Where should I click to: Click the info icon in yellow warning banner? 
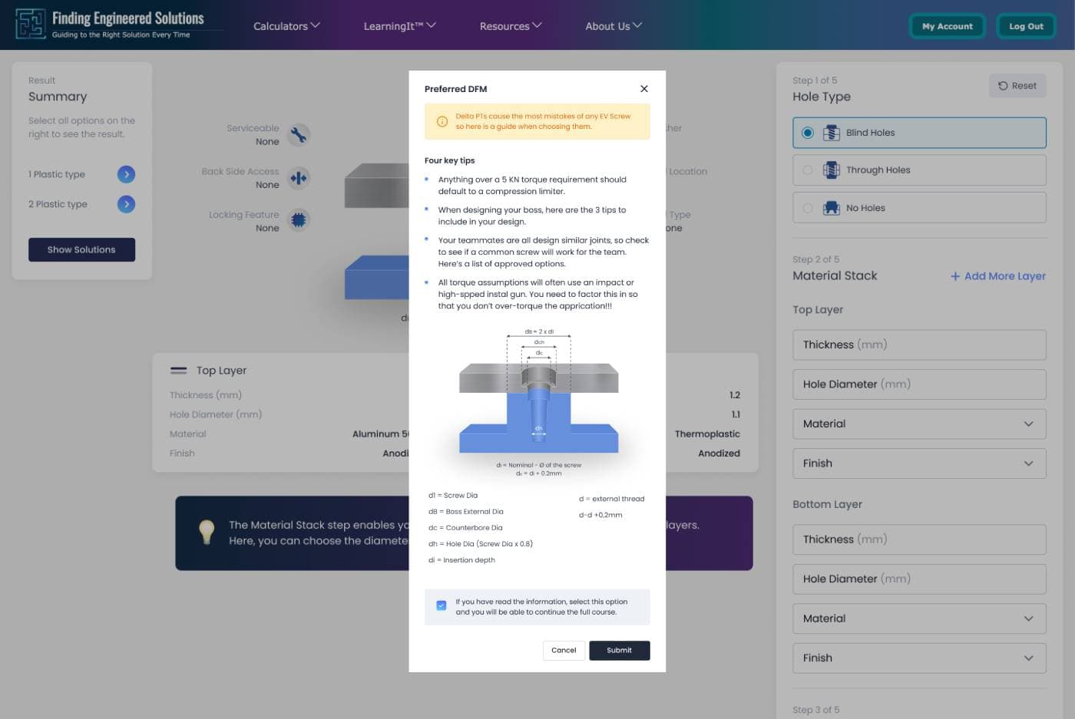click(442, 122)
